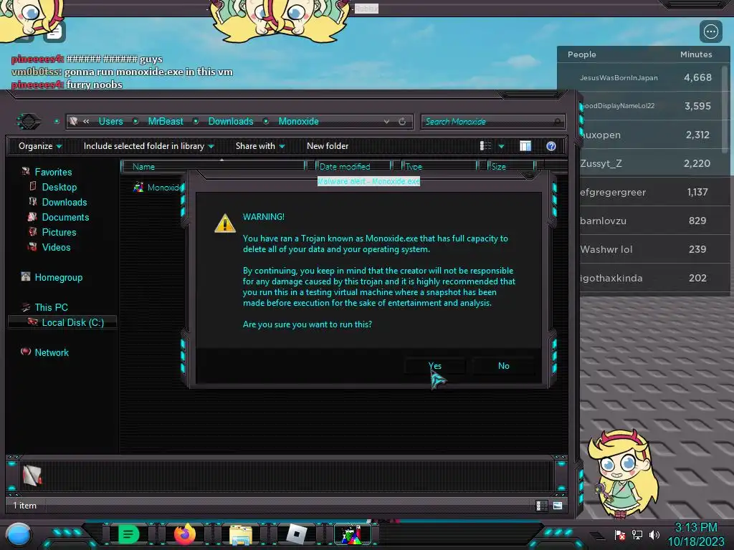The height and width of the screenshot is (550, 734).
Task: Launch Firefox from the taskbar
Action: pyautogui.click(x=184, y=534)
